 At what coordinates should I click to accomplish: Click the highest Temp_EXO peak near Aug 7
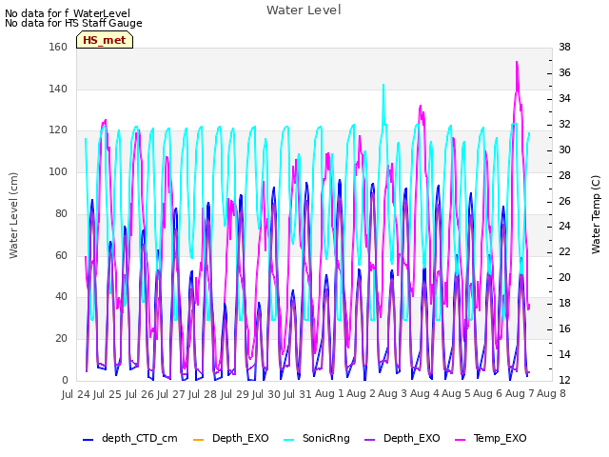click(x=517, y=62)
